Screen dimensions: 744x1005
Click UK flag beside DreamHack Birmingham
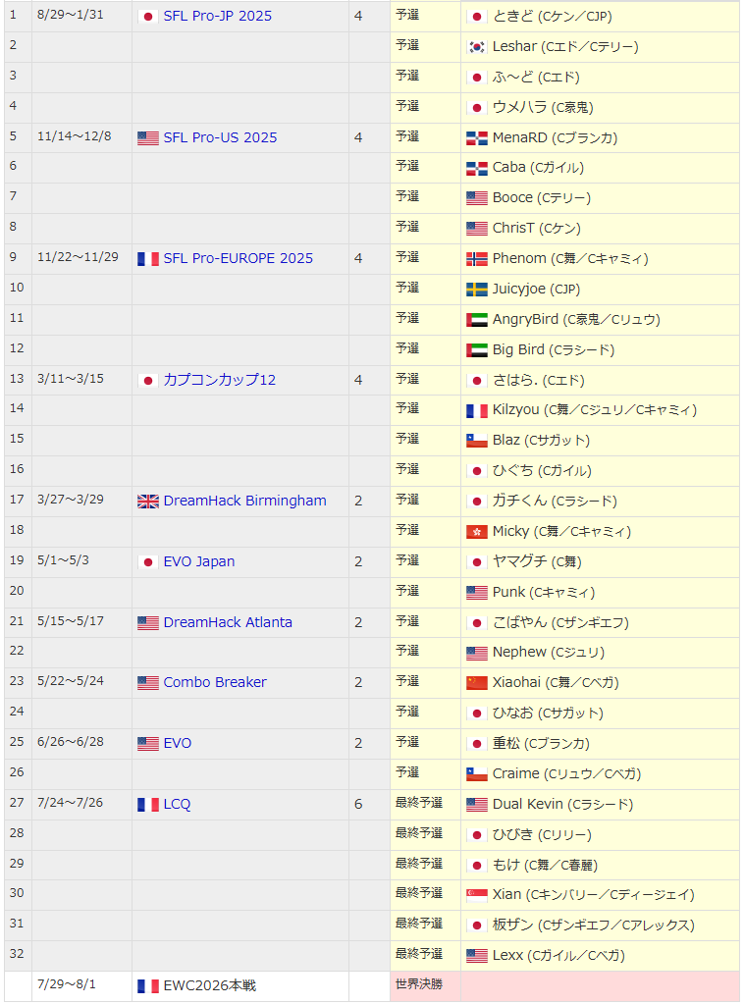(148, 502)
